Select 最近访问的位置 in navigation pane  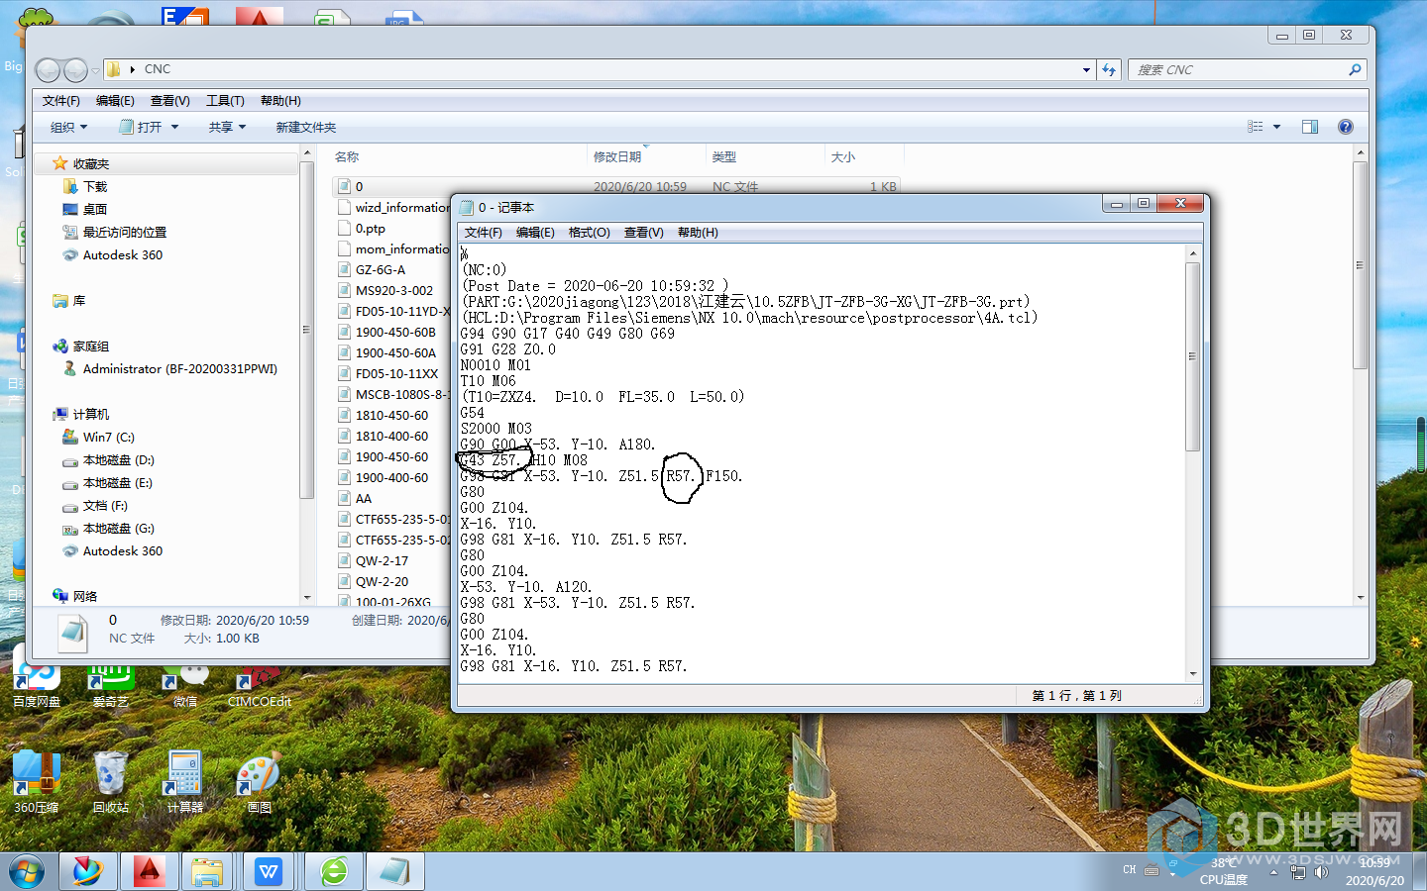point(124,232)
